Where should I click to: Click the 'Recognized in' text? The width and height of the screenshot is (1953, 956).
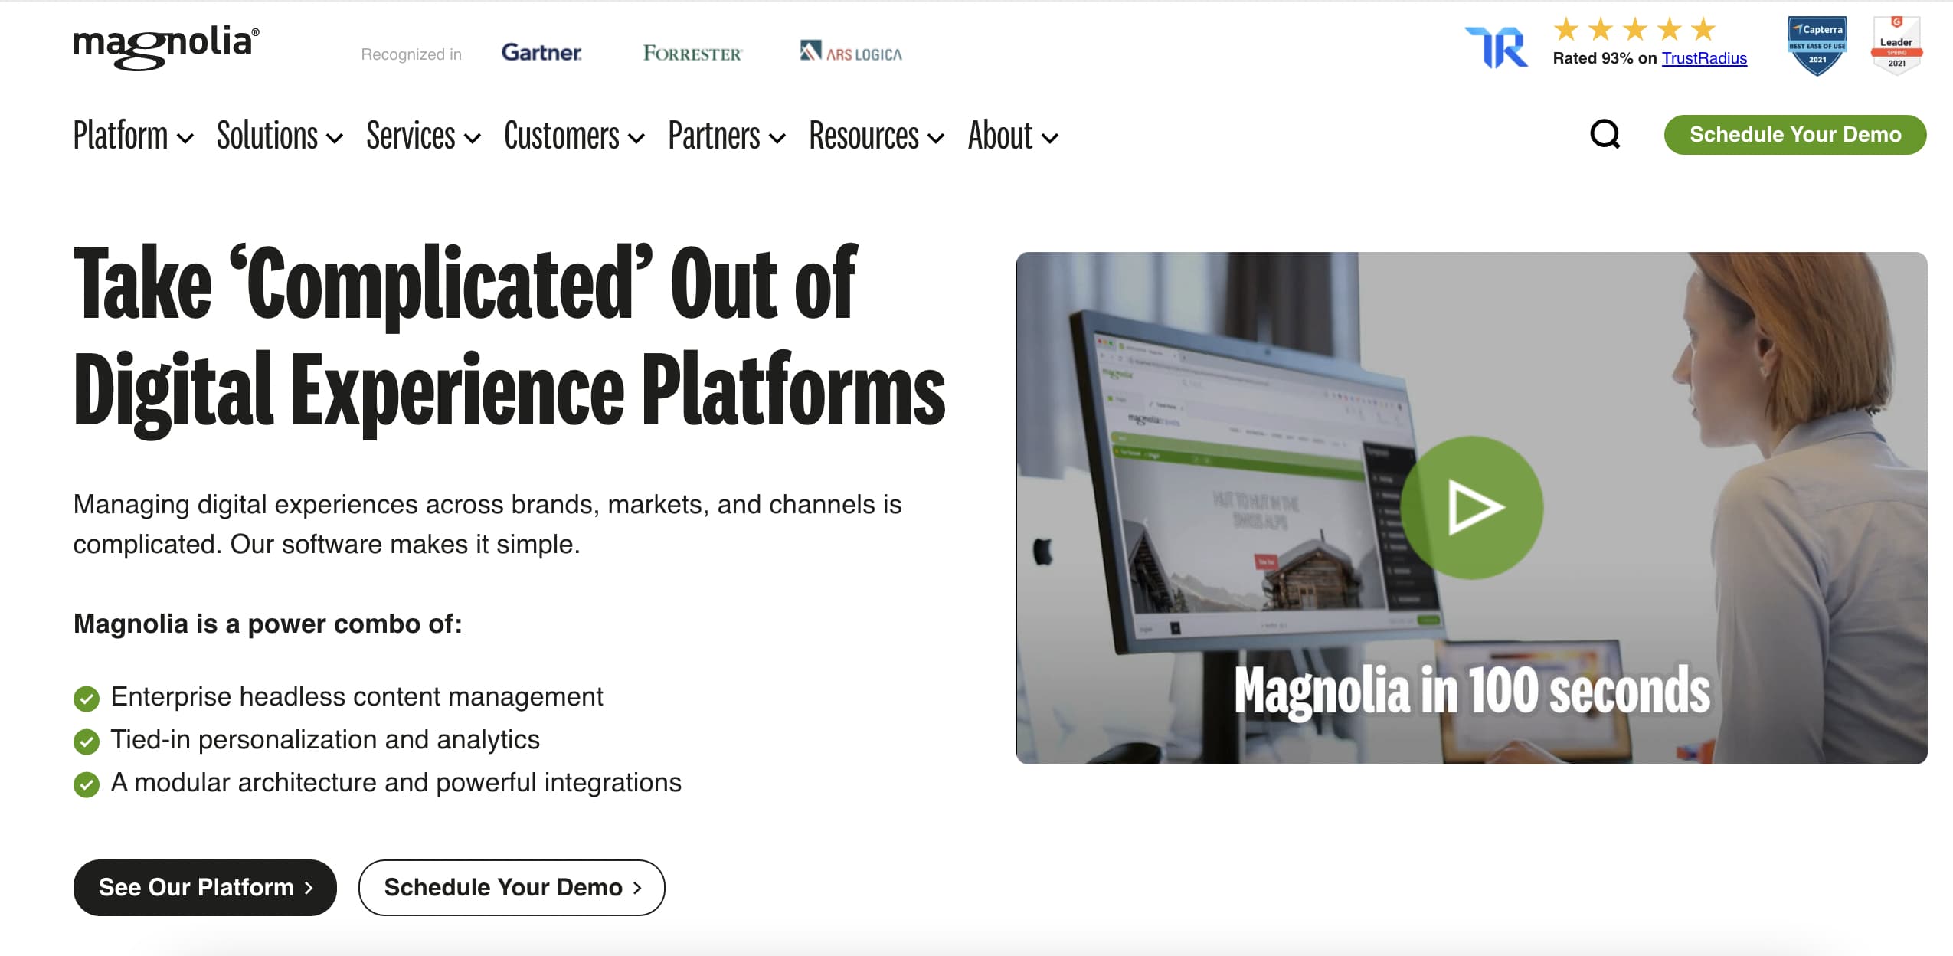tap(411, 54)
